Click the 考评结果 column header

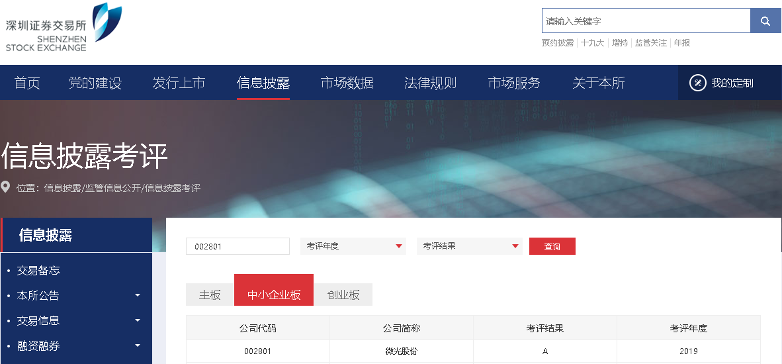(x=545, y=328)
